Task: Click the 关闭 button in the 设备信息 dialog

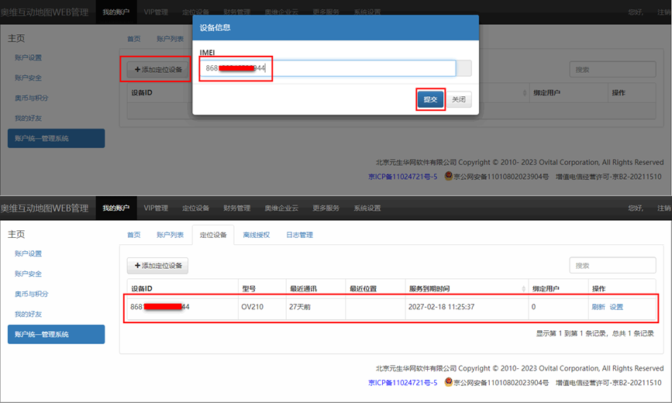Action: (x=459, y=99)
